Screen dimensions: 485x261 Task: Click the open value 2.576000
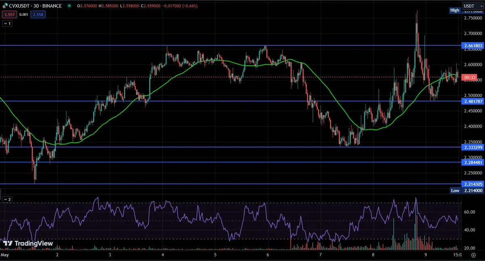click(88, 6)
